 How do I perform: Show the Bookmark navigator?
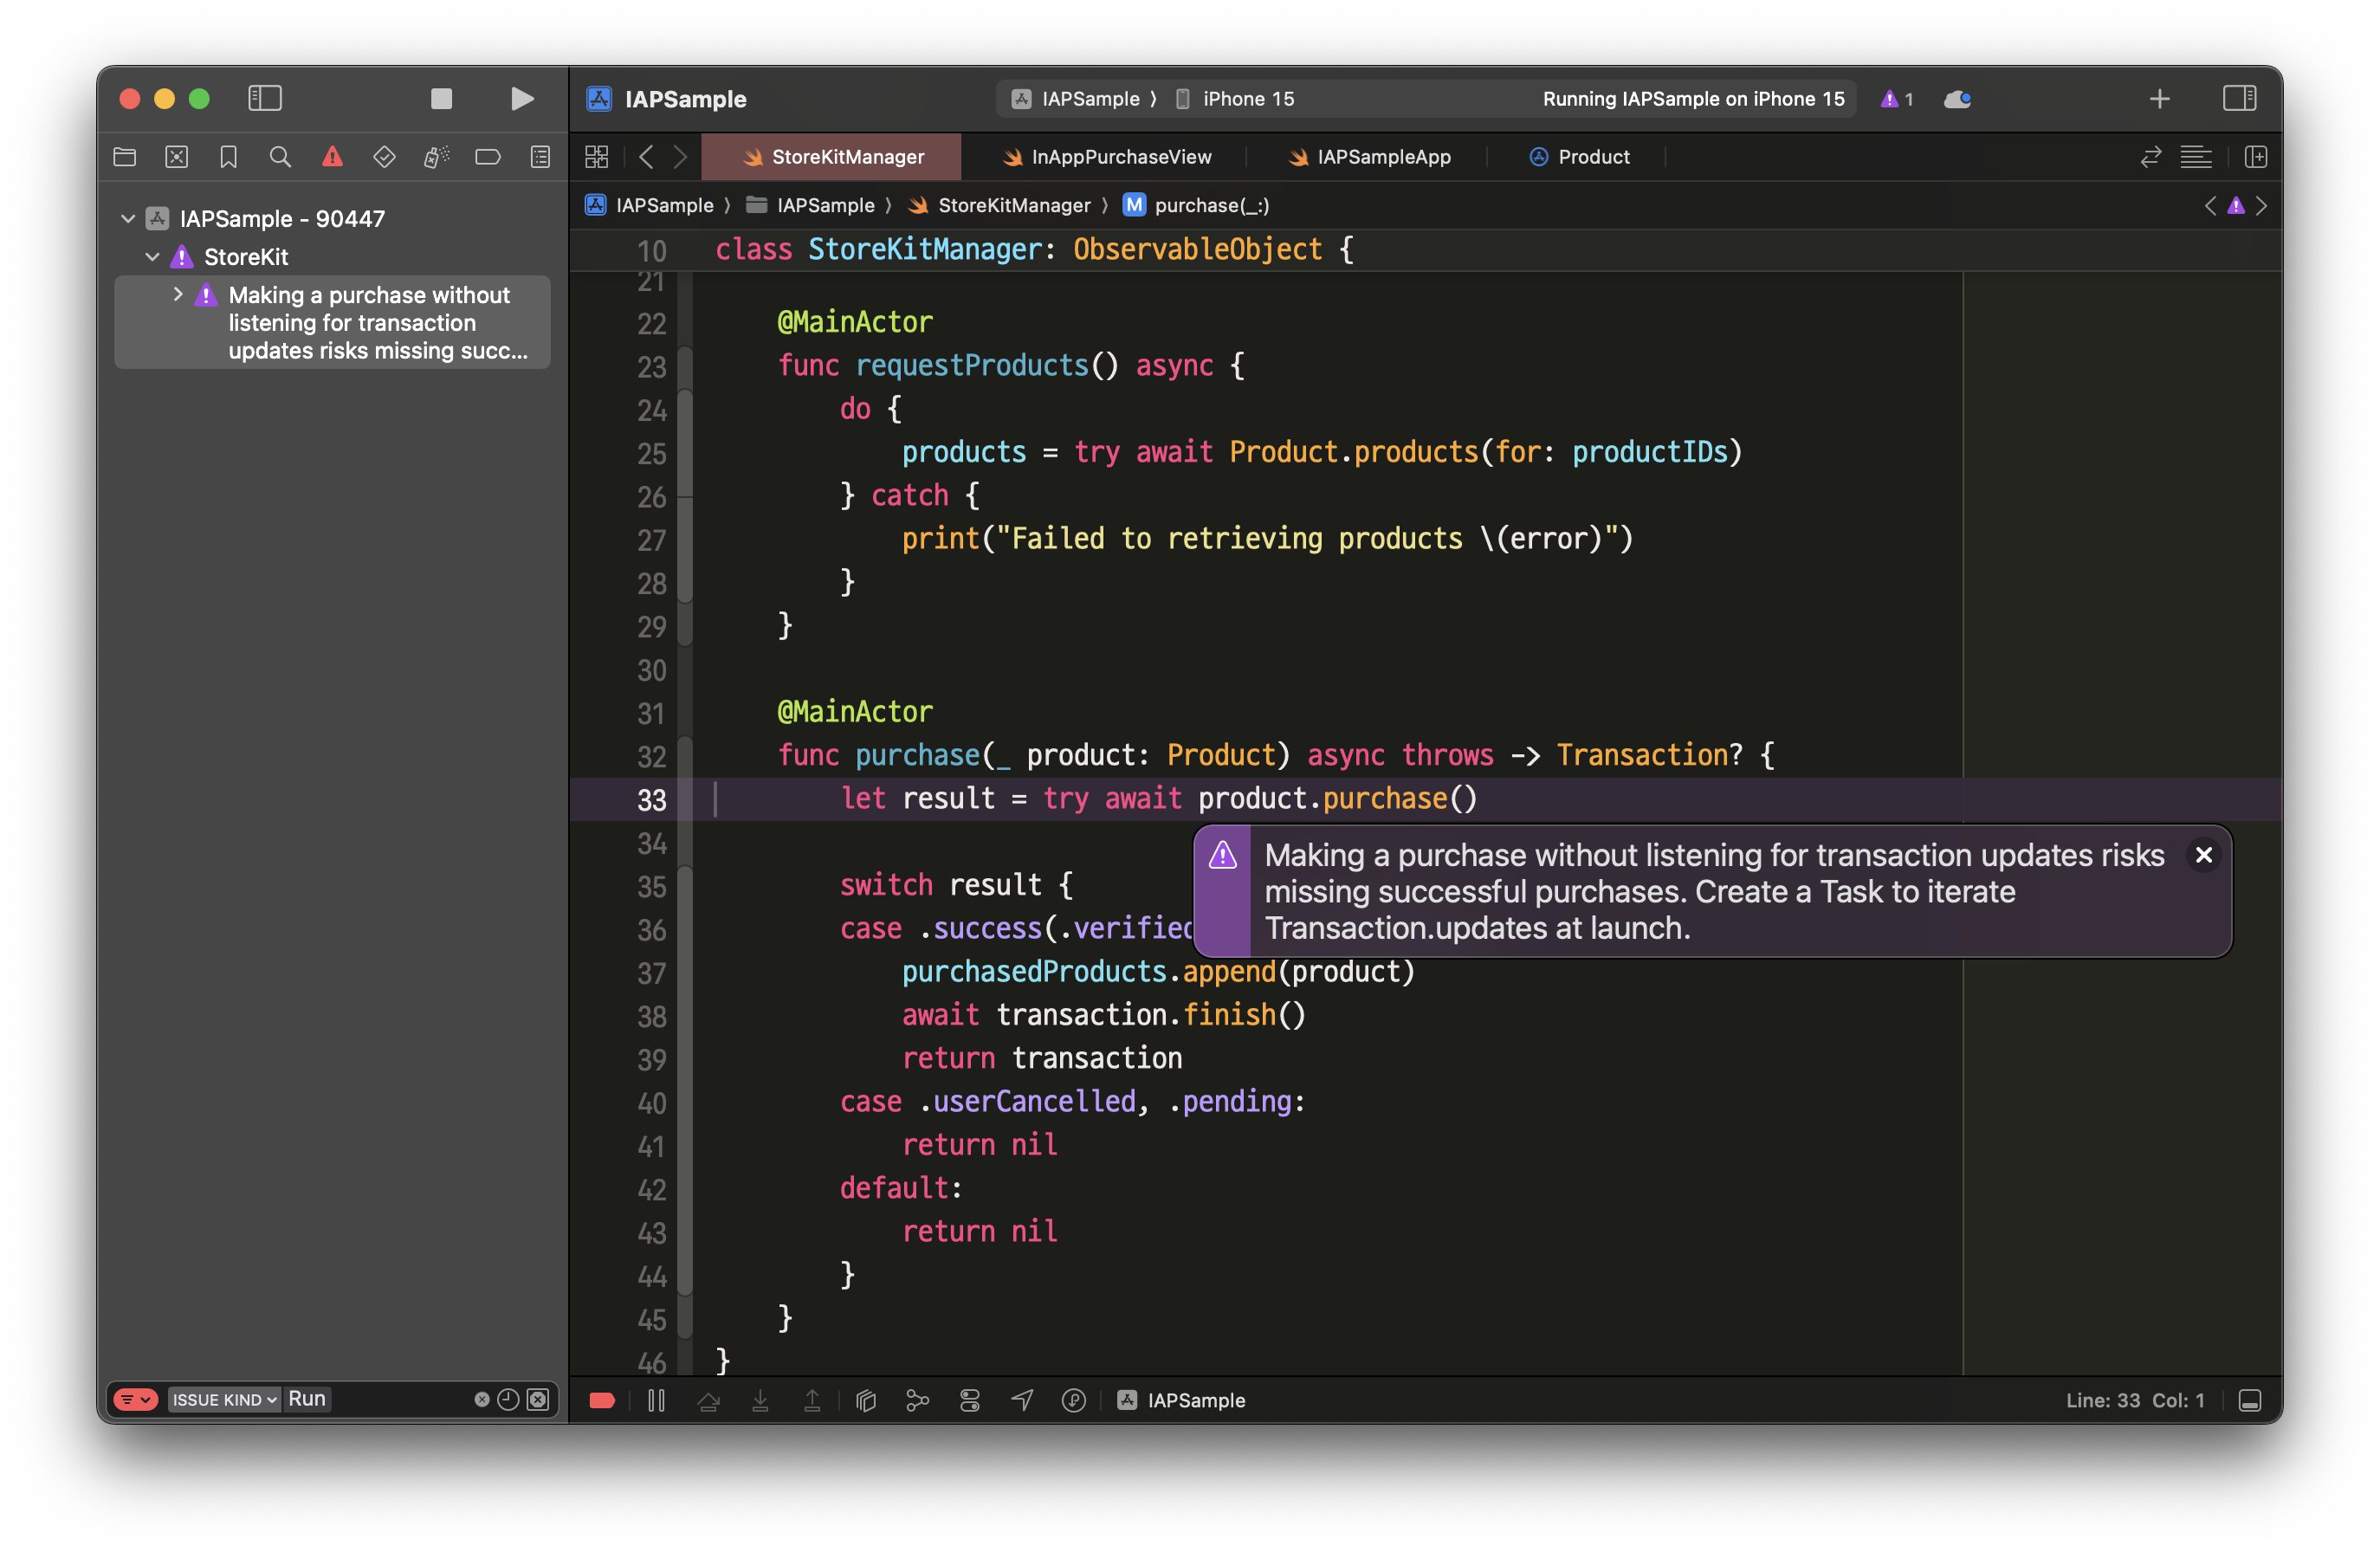pos(228,157)
